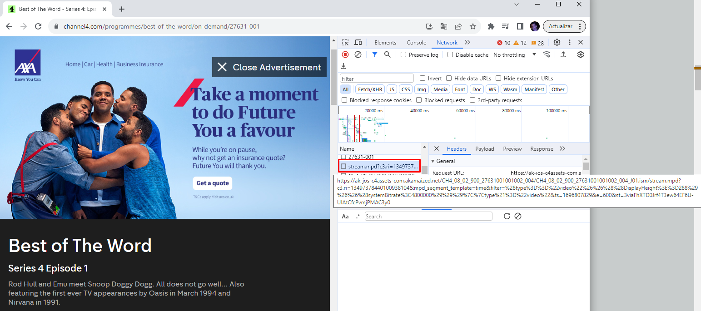Switch to the Elements tab
This screenshot has width=701, height=311.
coord(385,43)
